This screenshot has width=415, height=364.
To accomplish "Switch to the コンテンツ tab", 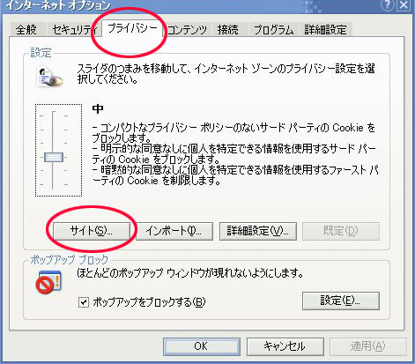I will pyautogui.click(x=187, y=30).
